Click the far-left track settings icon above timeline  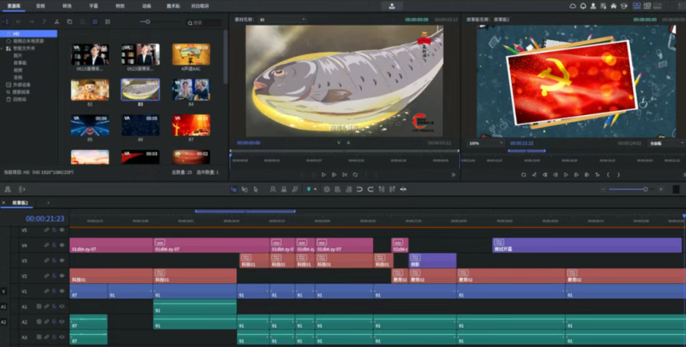tap(7, 189)
